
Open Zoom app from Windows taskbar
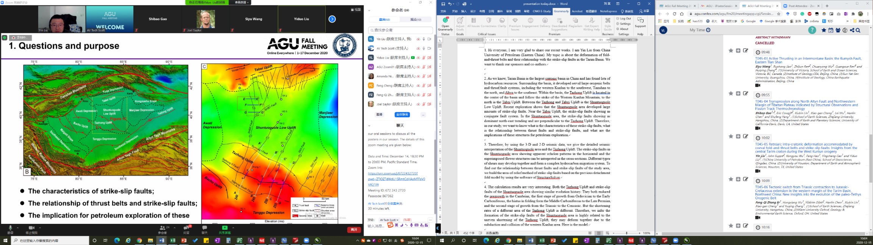[x=306, y=240]
